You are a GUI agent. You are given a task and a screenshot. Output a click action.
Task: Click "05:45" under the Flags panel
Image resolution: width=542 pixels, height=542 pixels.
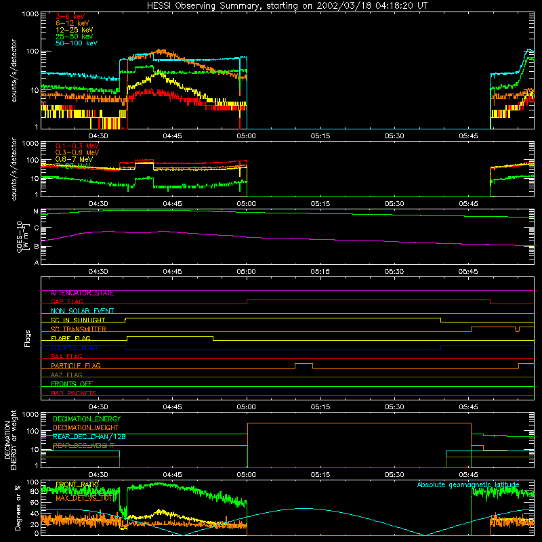click(x=468, y=407)
